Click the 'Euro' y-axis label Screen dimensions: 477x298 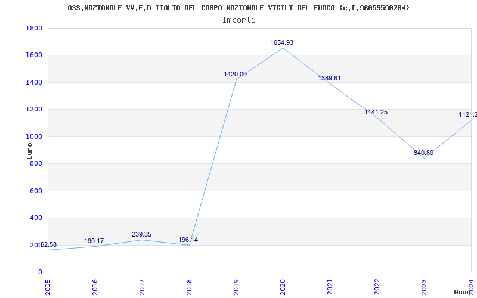tap(29, 151)
